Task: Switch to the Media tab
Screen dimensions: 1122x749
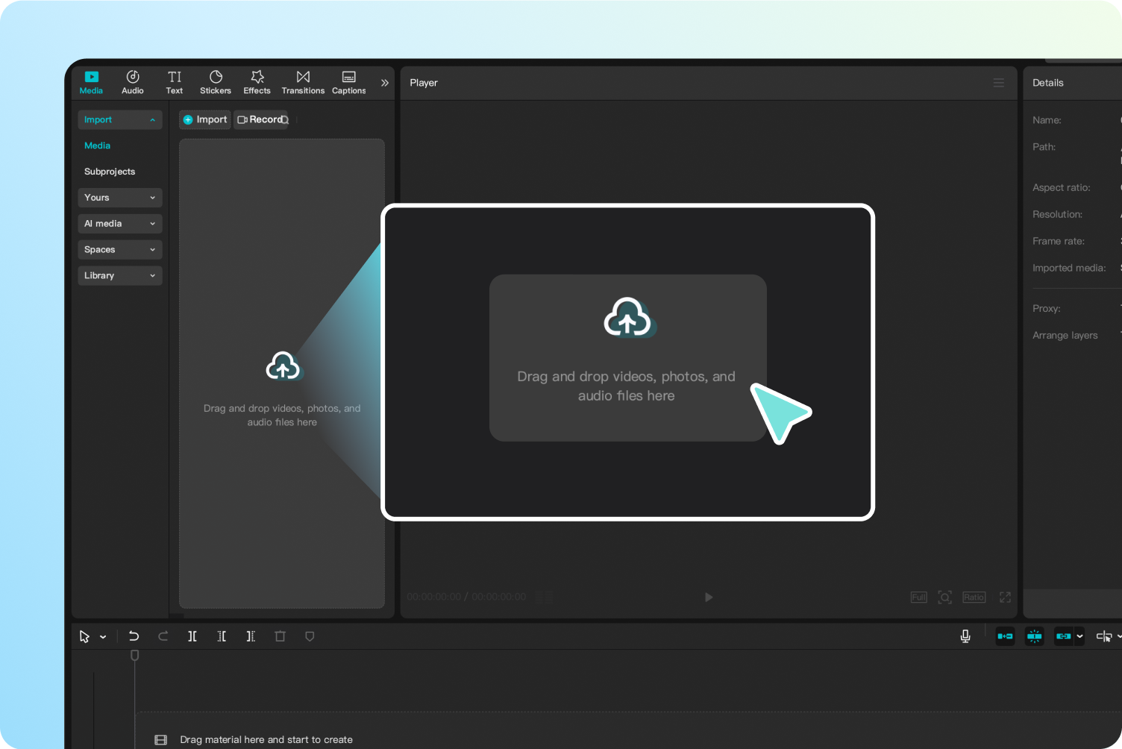Action: tap(91, 82)
